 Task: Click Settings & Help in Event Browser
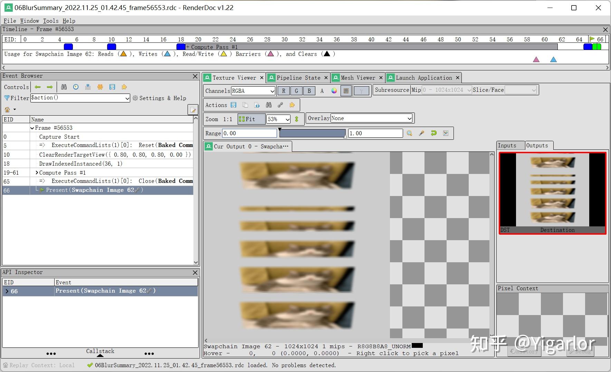[x=160, y=98]
